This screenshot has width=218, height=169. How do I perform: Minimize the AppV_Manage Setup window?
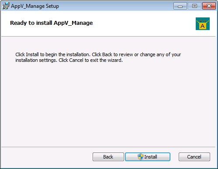[x=180, y=6]
